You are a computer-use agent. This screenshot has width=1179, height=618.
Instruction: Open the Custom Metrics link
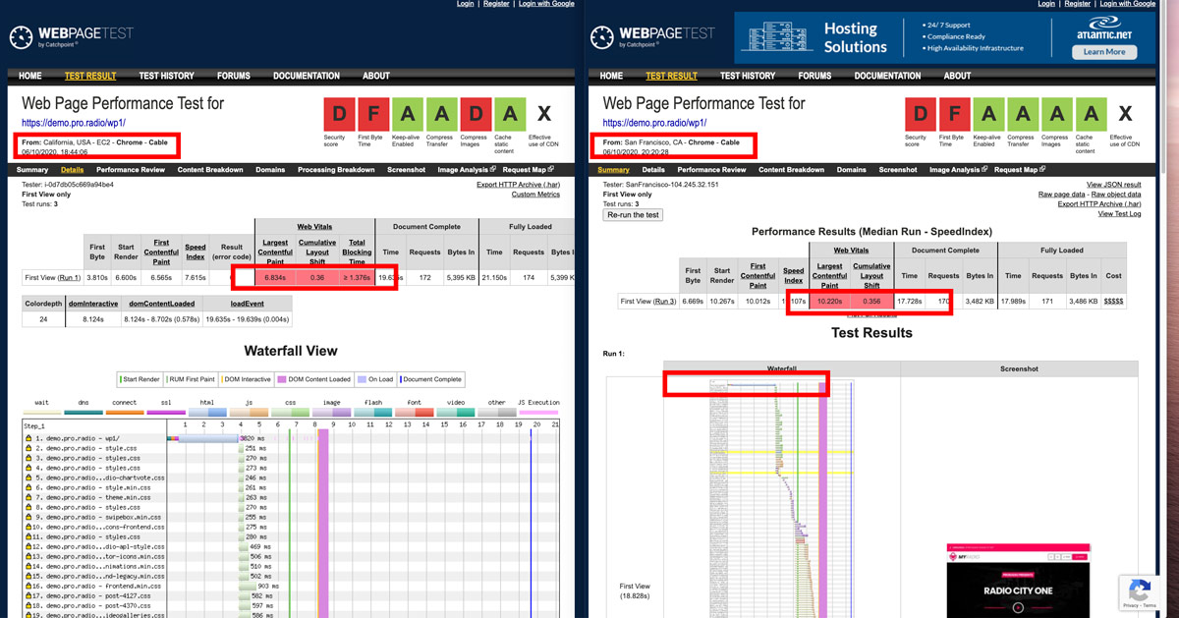point(535,195)
